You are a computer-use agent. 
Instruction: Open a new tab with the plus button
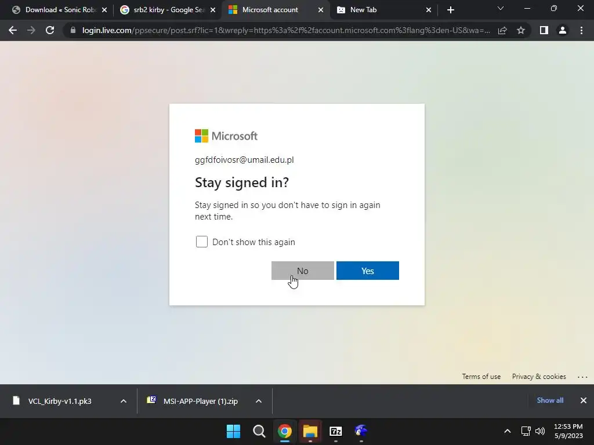(x=450, y=10)
